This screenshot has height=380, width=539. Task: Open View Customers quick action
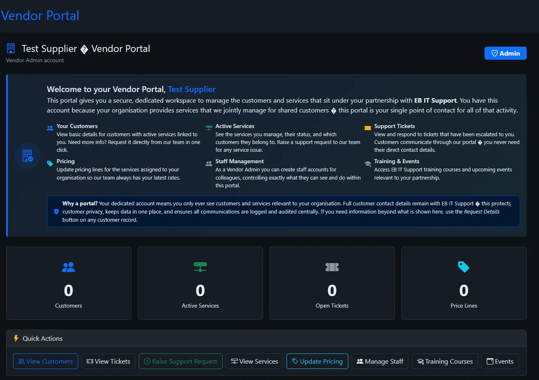[x=45, y=361]
